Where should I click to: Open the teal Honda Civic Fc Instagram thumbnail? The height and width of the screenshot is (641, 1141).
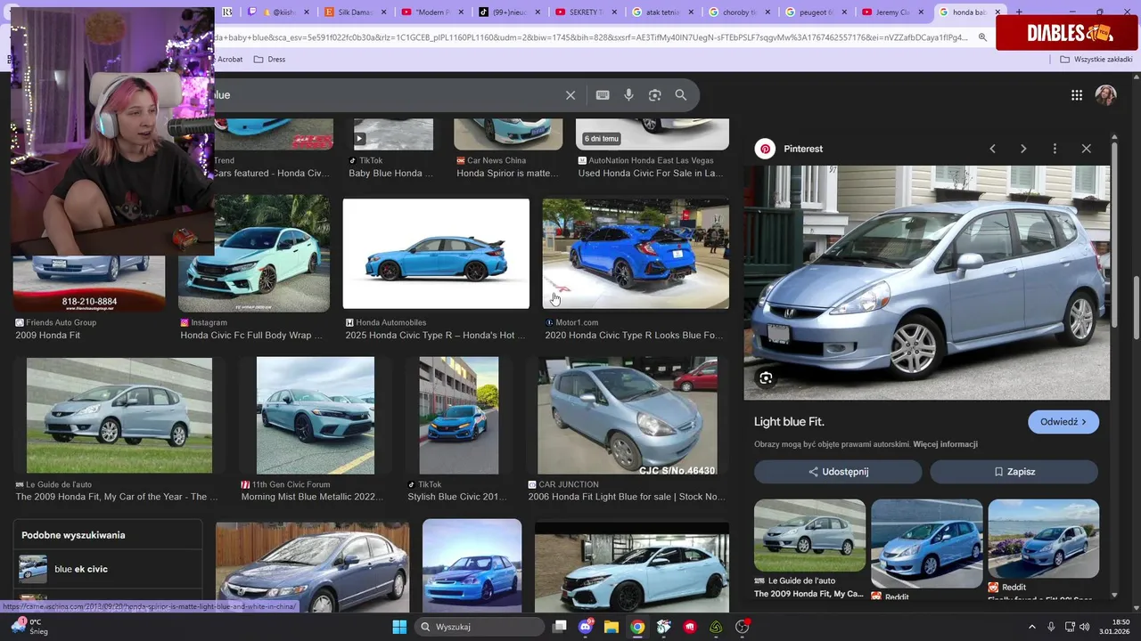coord(254,254)
